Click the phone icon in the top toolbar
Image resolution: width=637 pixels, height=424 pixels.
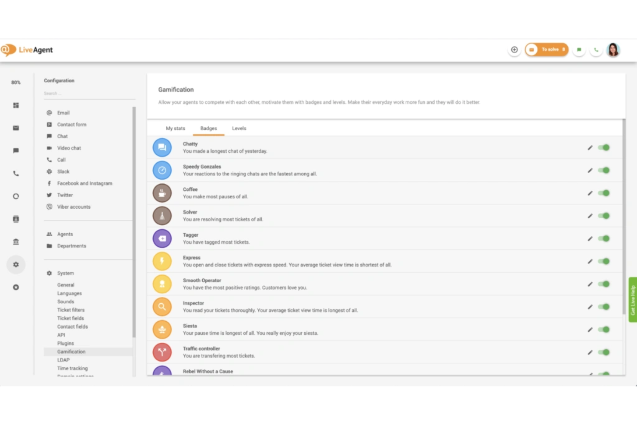point(596,49)
